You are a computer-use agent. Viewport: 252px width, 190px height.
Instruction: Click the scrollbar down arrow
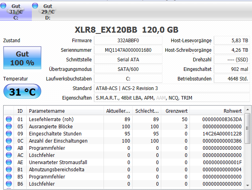tap(248, 185)
